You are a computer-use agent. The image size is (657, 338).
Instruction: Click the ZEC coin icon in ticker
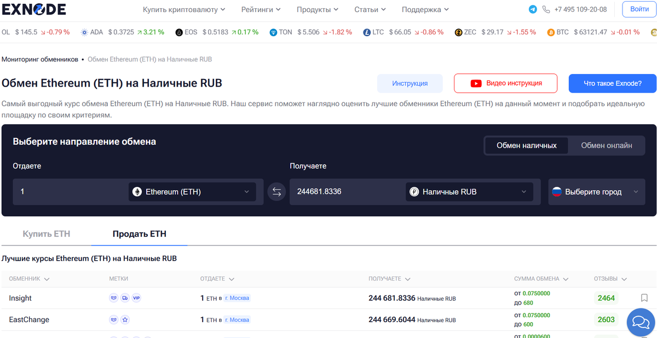(459, 32)
